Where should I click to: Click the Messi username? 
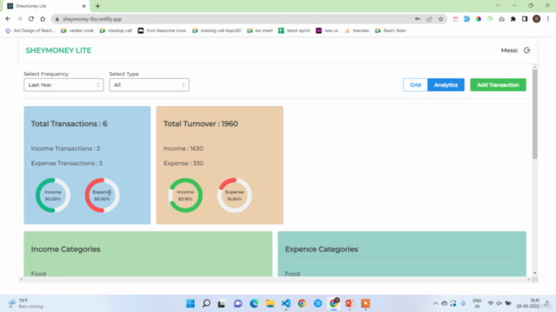509,50
